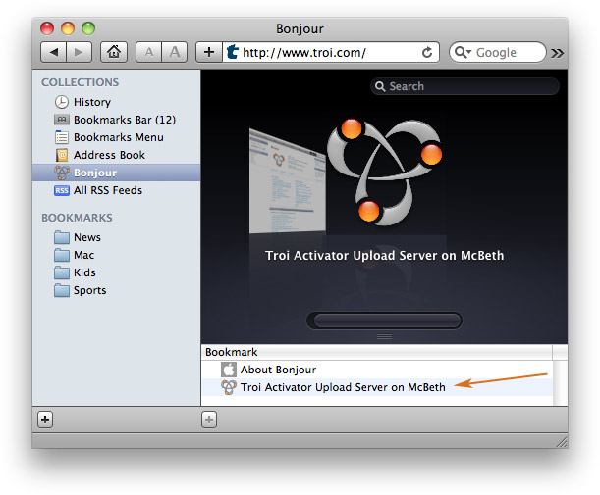Go back with the back arrow button
Image resolution: width=600 pixels, height=495 pixels.
(x=54, y=52)
